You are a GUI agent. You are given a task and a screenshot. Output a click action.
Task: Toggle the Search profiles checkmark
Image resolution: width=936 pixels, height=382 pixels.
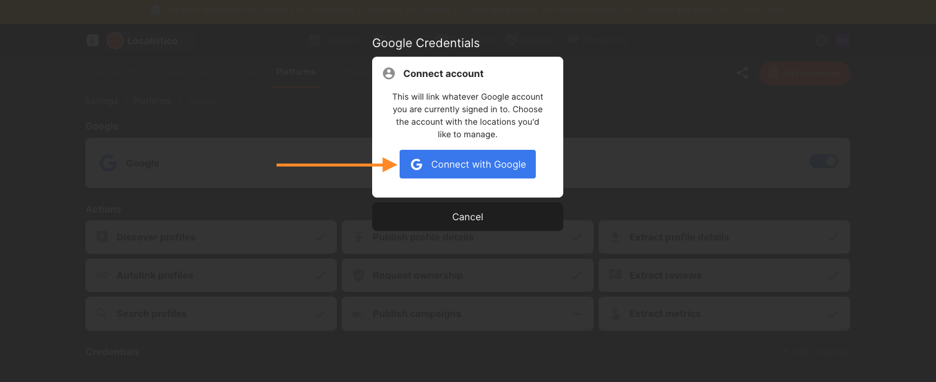tap(320, 313)
